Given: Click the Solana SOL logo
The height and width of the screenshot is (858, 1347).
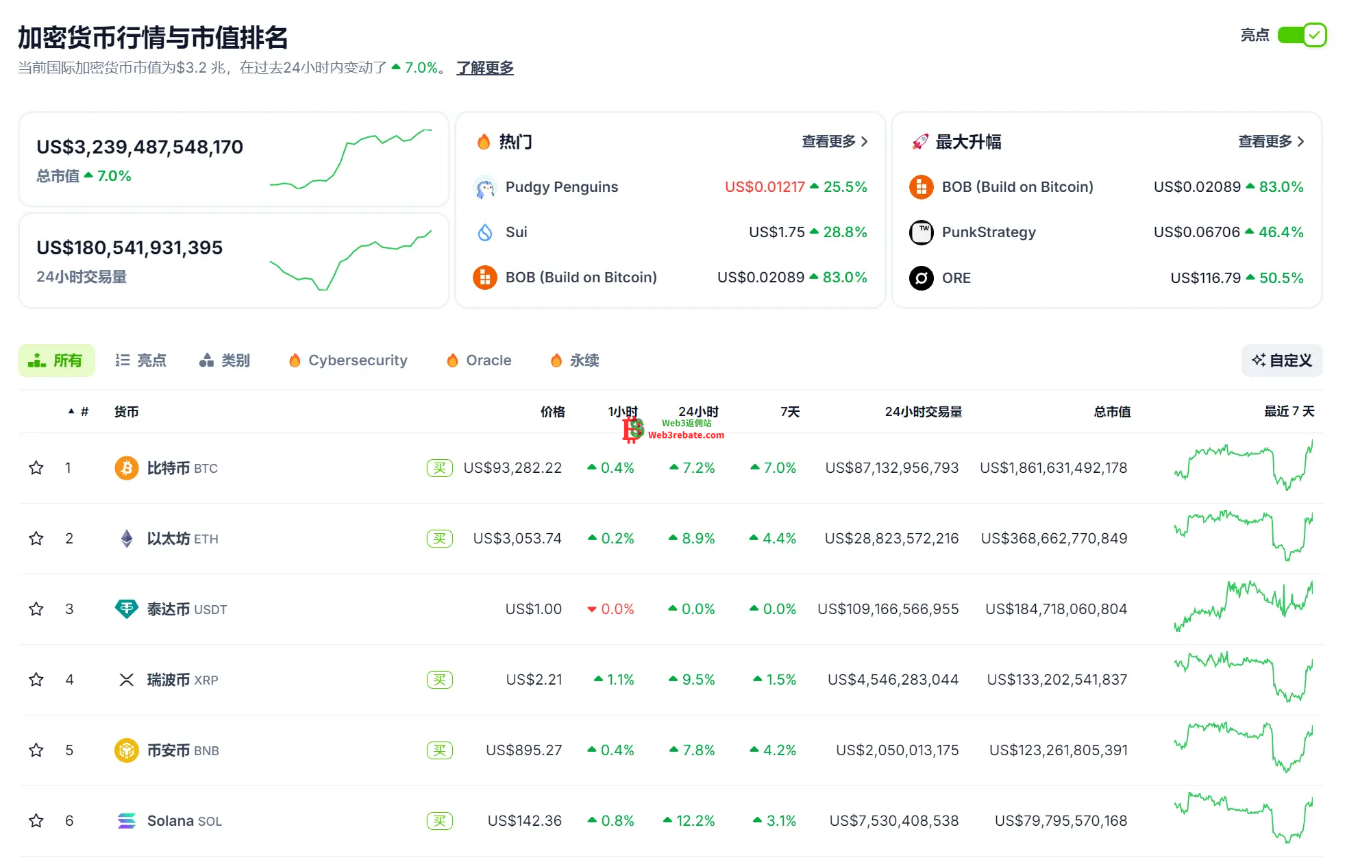Looking at the screenshot, I should (x=127, y=820).
